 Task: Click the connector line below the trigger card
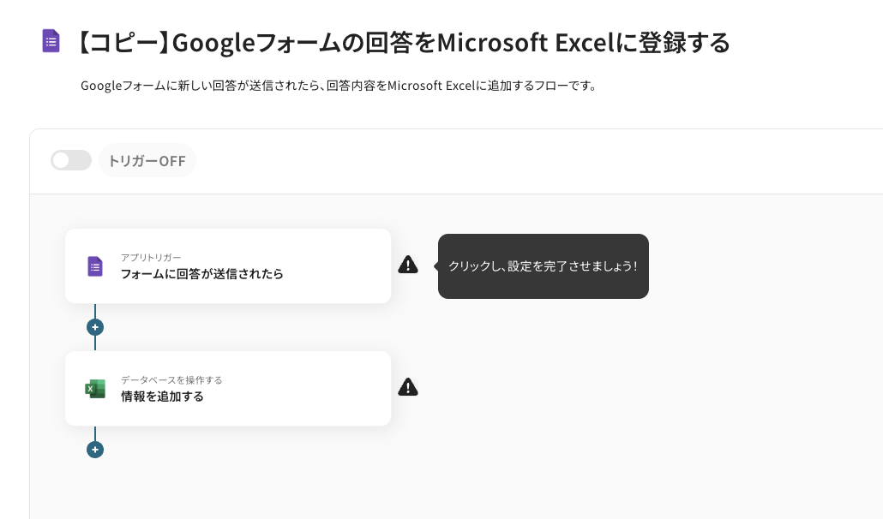point(95,311)
